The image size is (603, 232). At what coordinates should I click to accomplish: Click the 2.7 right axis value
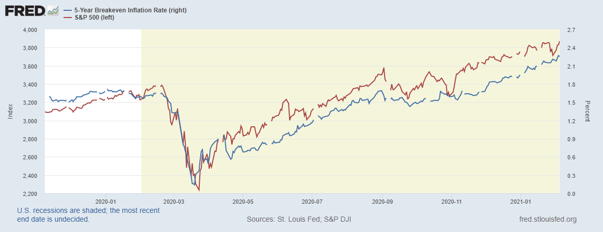click(x=570, y=30)
